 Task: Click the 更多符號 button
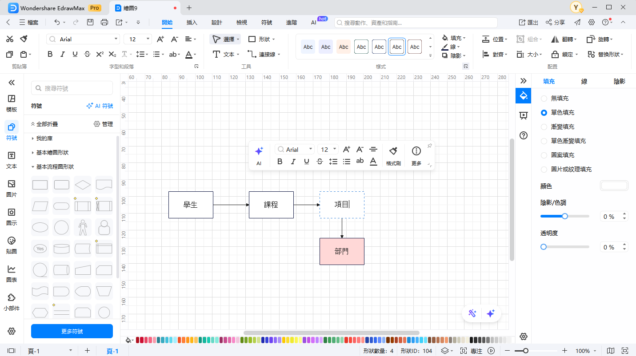point(72,331)
